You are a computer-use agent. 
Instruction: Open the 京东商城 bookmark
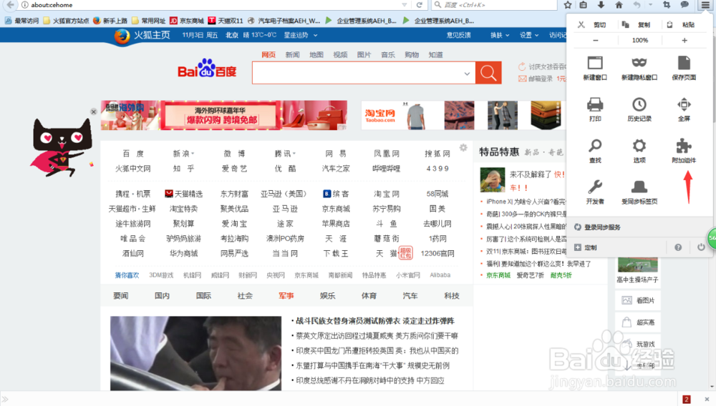click(x=187, y=21)
